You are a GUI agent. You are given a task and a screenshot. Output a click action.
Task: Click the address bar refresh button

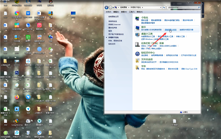pyautogui.click(x=164, y=7)
